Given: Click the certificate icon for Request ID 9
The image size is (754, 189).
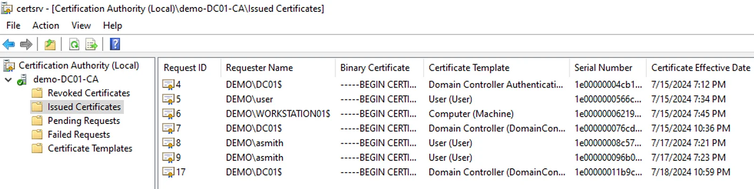Looking at the screenshot, I should (x=168, y=158).
